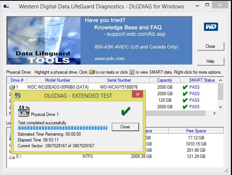Click green check mark beside 120 GB row
The height and width of the screenshot is (175, 232).
185,100
